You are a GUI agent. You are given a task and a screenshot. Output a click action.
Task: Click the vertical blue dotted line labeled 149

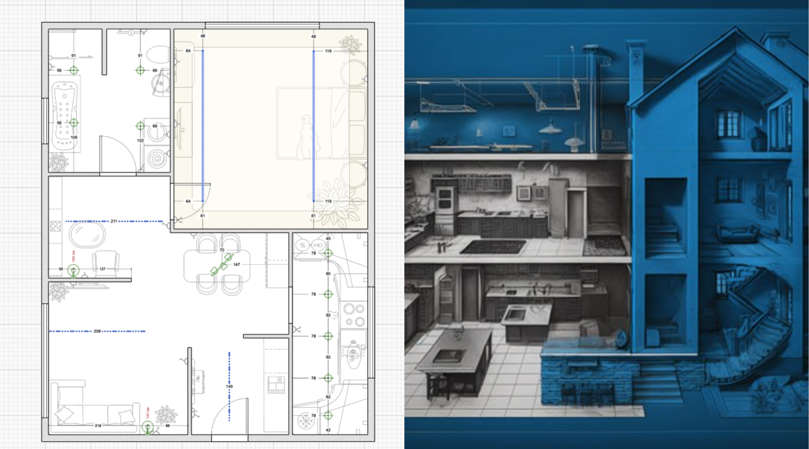coord(229,386)
